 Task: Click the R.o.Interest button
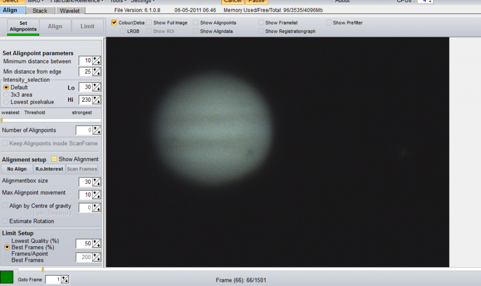tap(49, 169)
